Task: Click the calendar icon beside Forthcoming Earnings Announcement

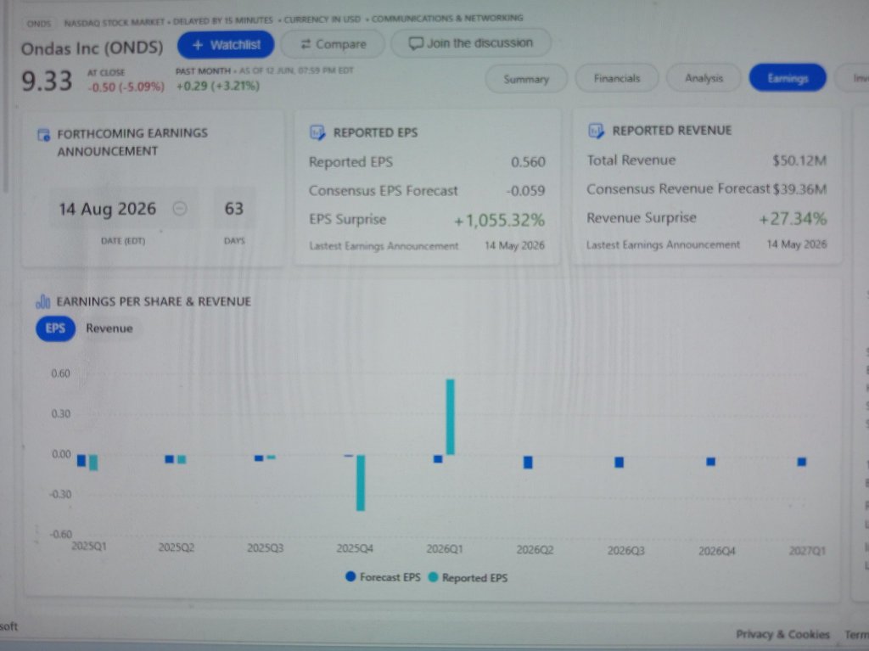Action: 43,135
